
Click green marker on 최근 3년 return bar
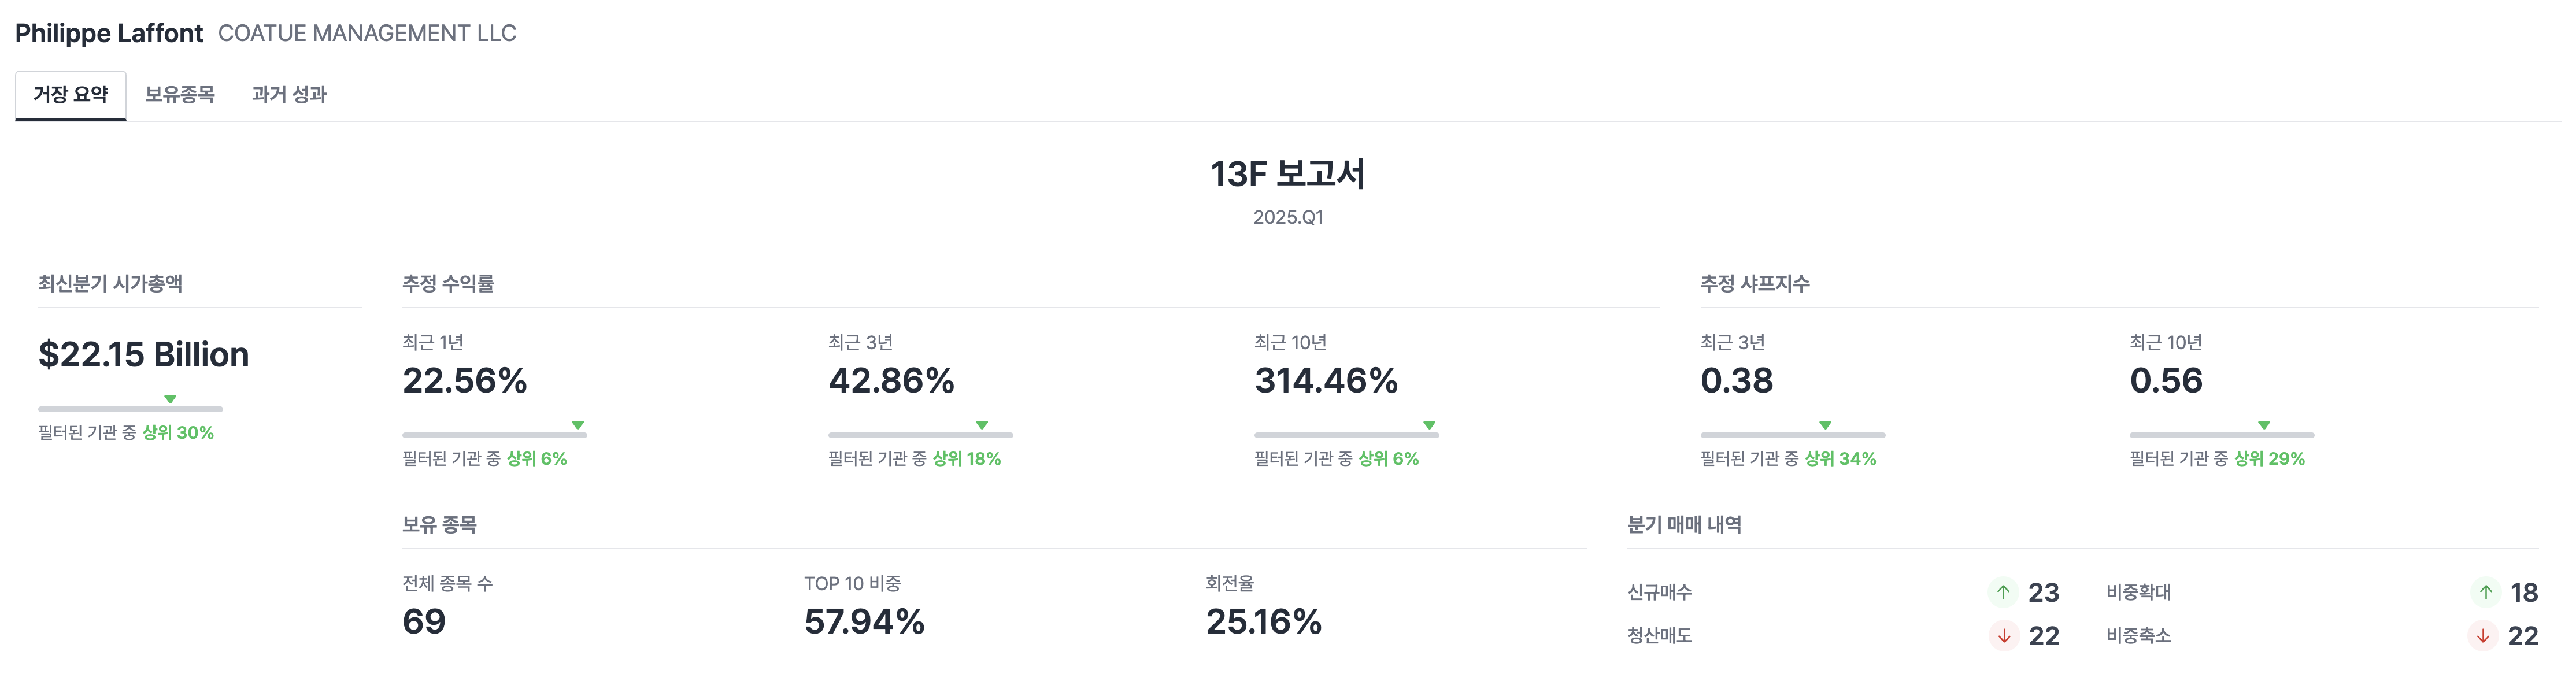(x=982, y=425)
